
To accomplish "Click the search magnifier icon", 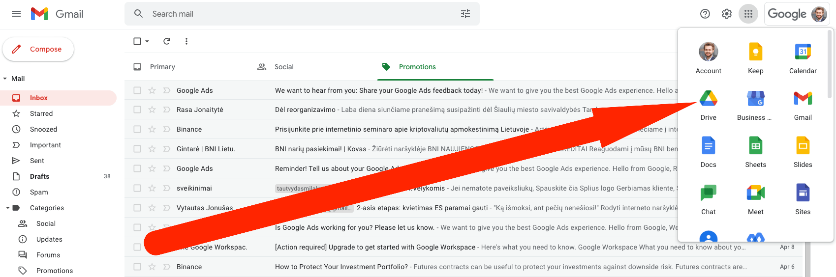I will click(139, 14).
